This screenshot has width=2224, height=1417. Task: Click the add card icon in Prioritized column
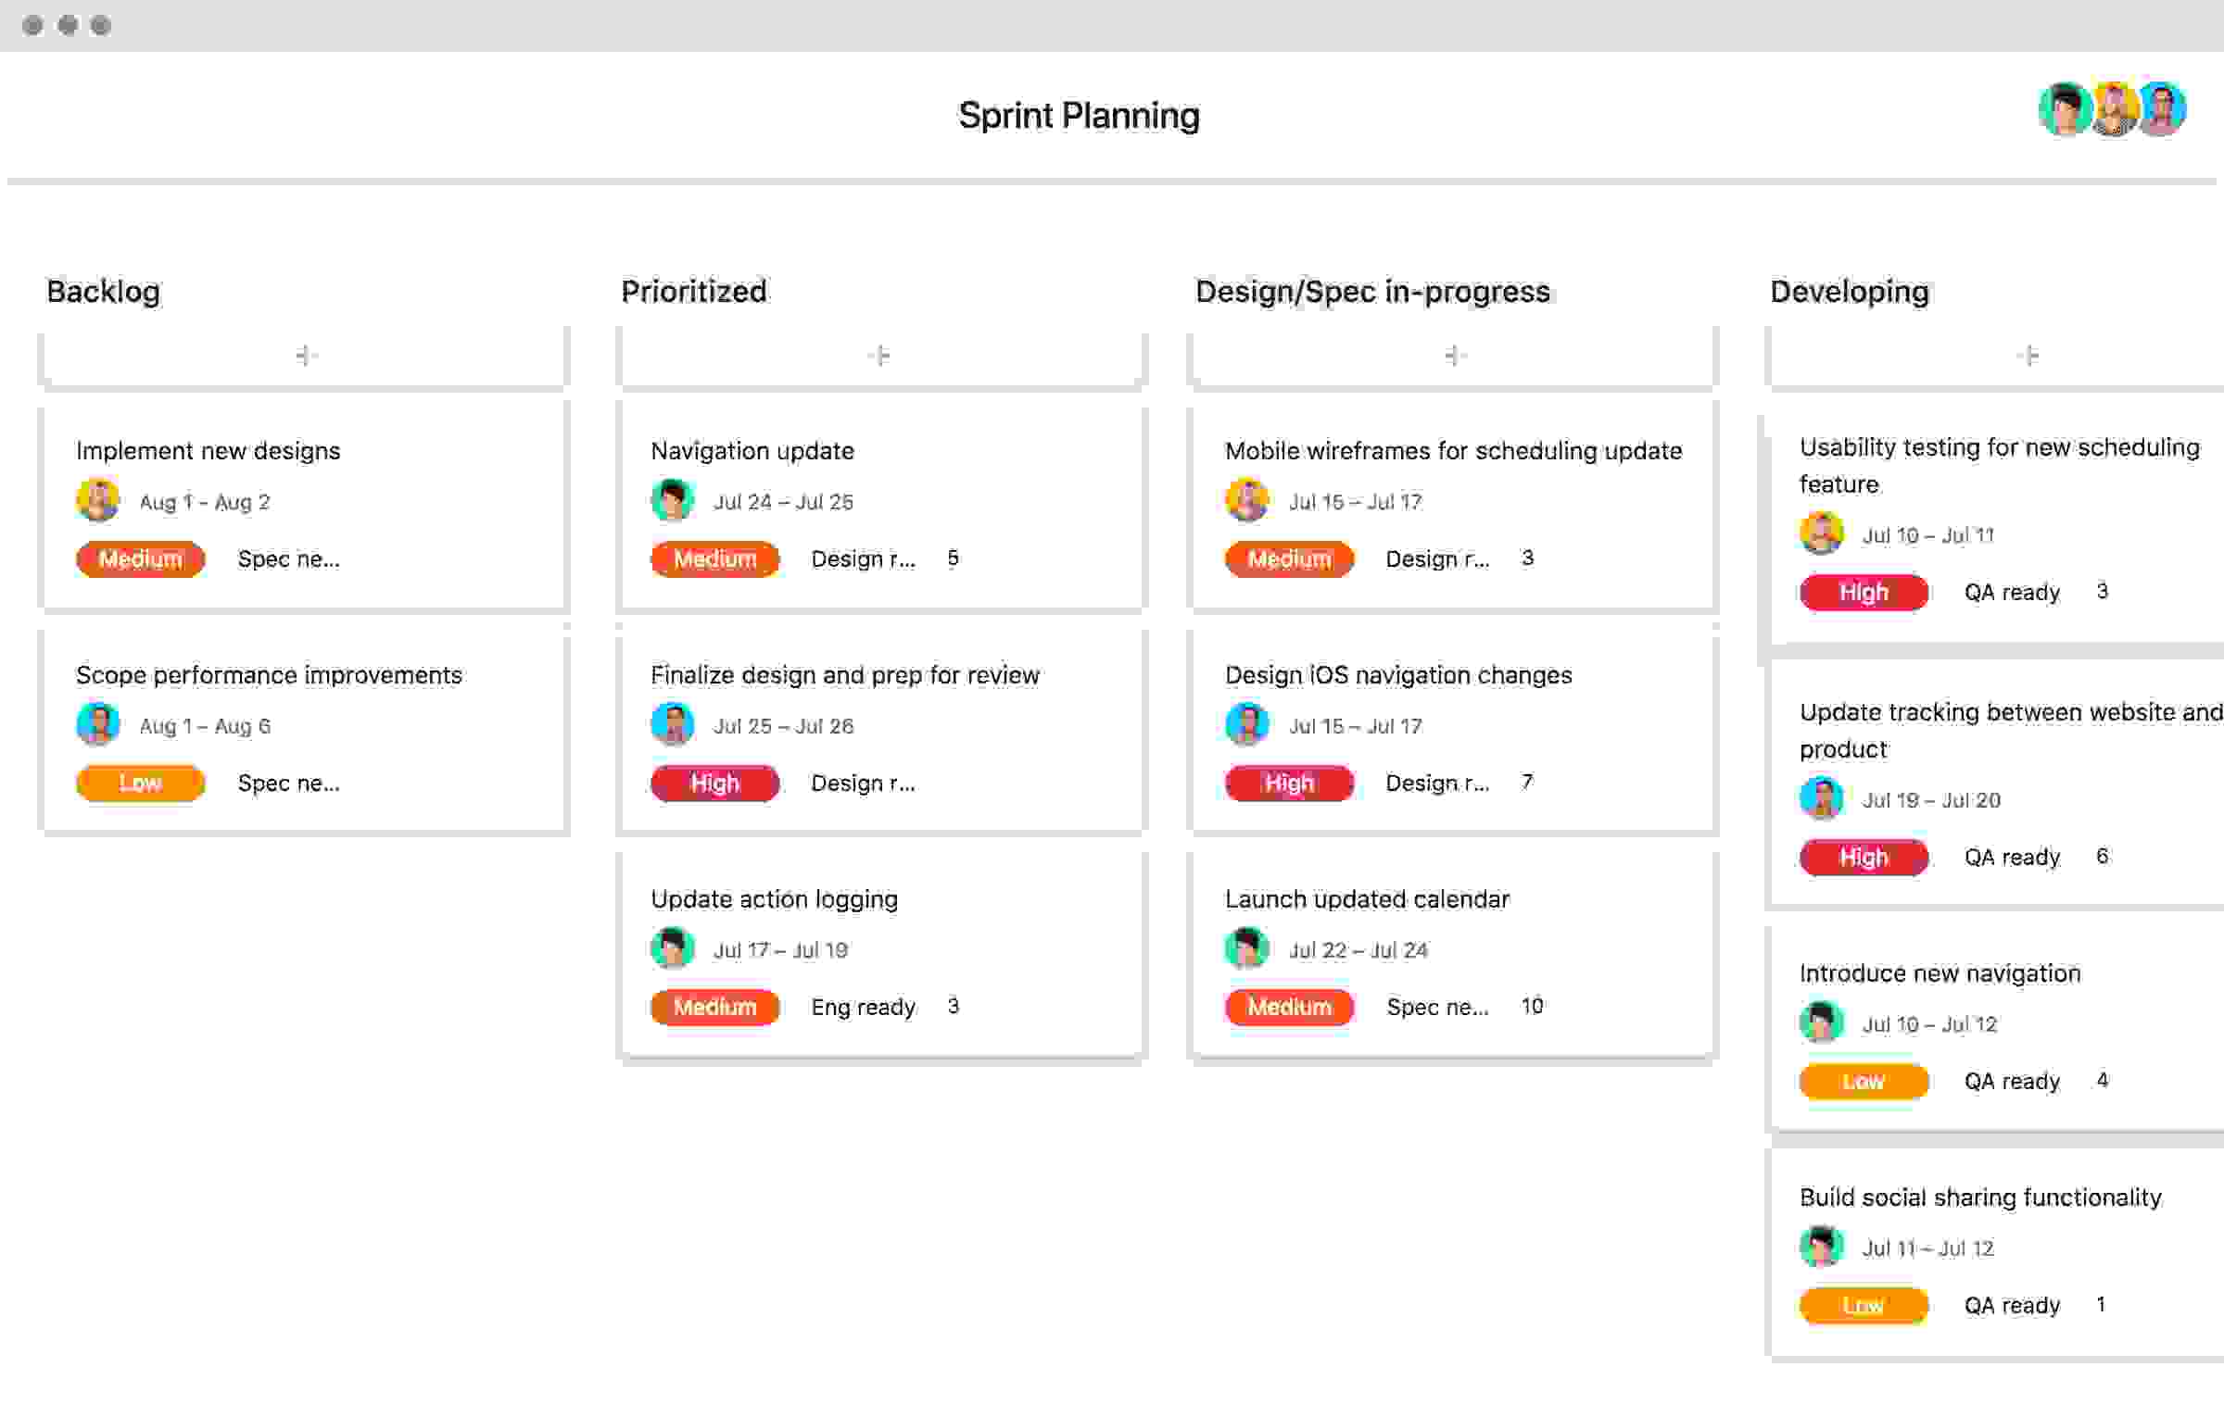[878, 355]
